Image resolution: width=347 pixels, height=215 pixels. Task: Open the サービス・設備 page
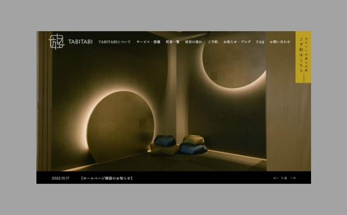(x=148, y=42)
